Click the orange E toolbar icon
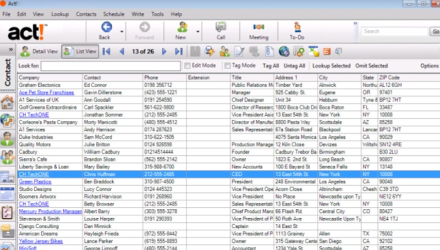 click(x=327, y=51)
